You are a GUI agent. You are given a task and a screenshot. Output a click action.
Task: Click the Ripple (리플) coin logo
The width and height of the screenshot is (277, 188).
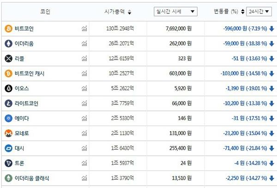point(8,59)
